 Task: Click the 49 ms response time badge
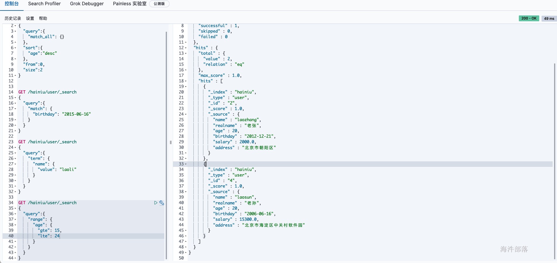[x=549, y=18]
